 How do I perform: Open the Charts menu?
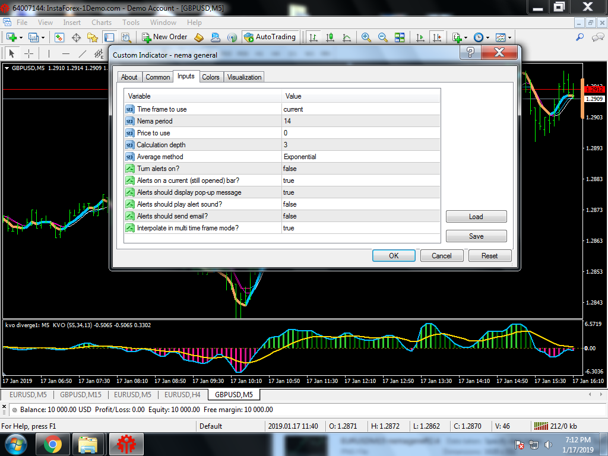tap(102, 23)
